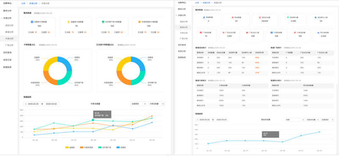Toggle 合作商户类 series in chart legend
339x156 pixels.
pos(105,148)
